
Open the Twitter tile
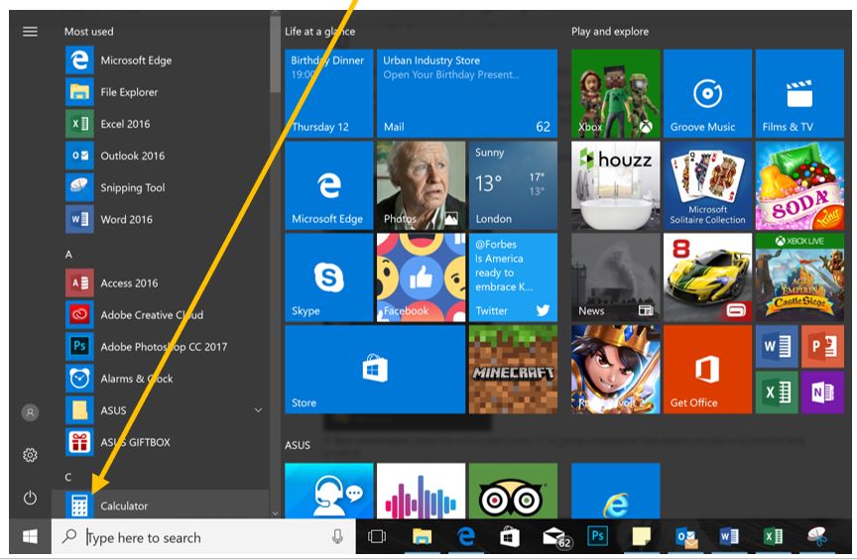[513, 278]
